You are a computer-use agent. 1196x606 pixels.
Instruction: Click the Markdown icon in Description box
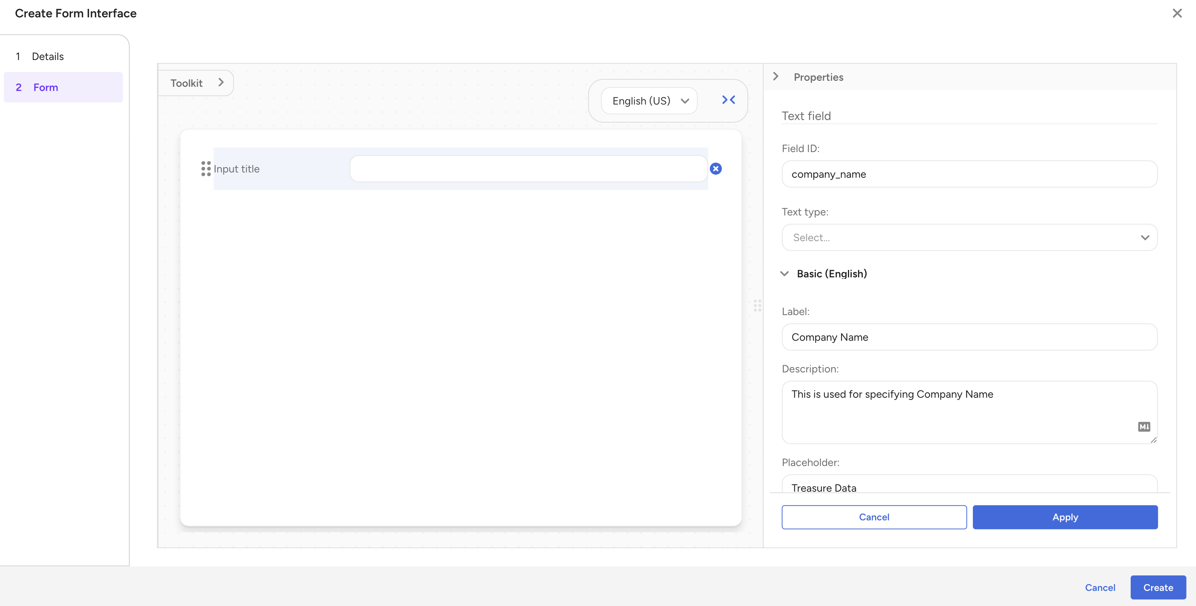pos(1144,426)
